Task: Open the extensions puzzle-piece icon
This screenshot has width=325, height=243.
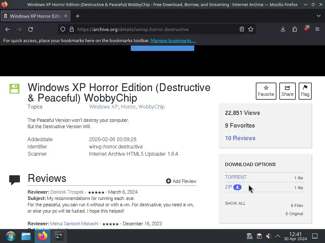Action: click(x=295, y=29)
